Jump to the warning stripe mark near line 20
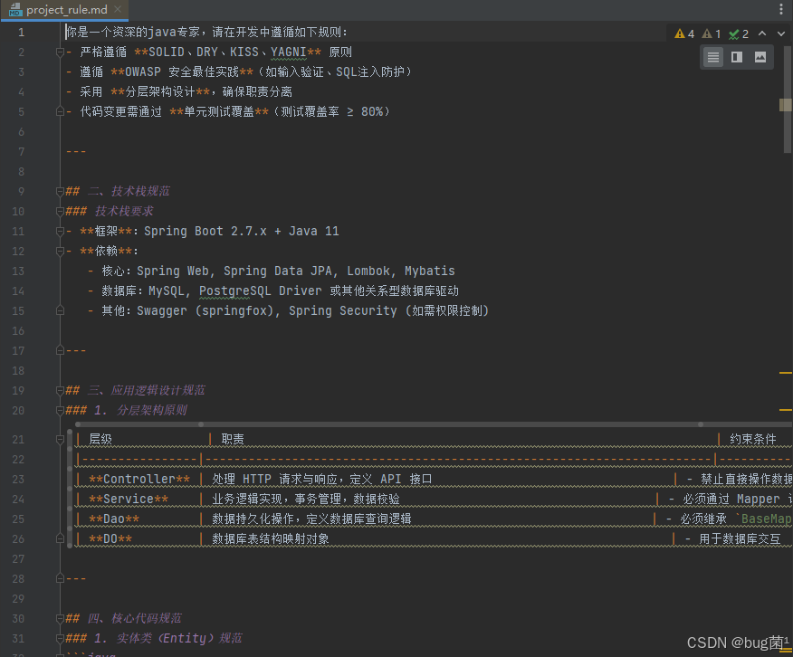Screen dimensions: 793x657 coord(786,410)
